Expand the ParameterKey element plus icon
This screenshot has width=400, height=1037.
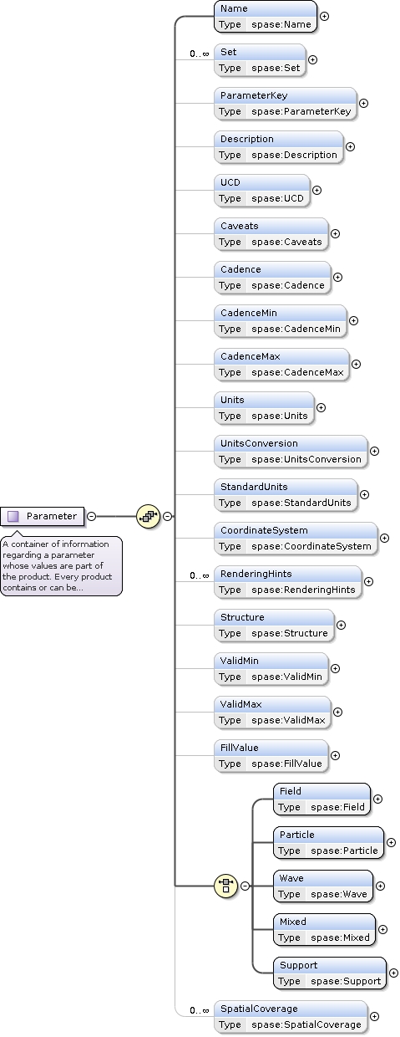pos(363,103)
